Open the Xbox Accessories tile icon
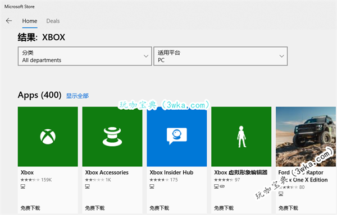This screenshot has width=337, height=215. (112, 137)
